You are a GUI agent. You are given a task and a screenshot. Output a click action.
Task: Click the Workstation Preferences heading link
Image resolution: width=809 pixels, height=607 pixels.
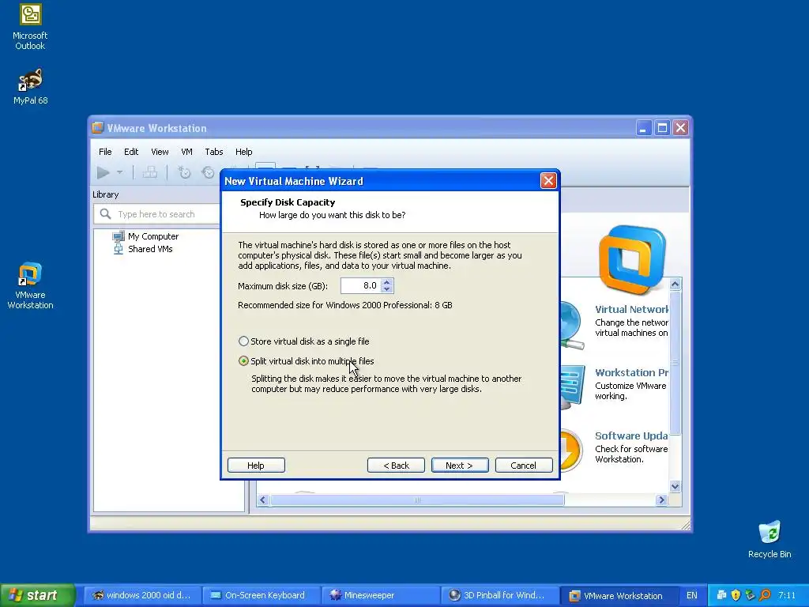[x=631, y=372]
